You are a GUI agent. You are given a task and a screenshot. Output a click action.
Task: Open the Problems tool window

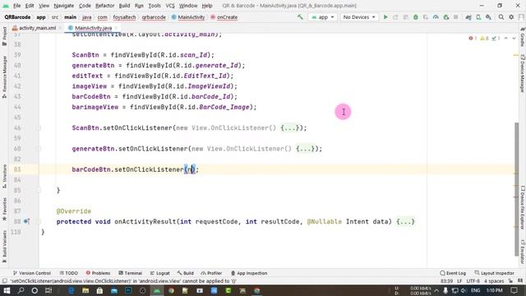[x=98, y=273]
